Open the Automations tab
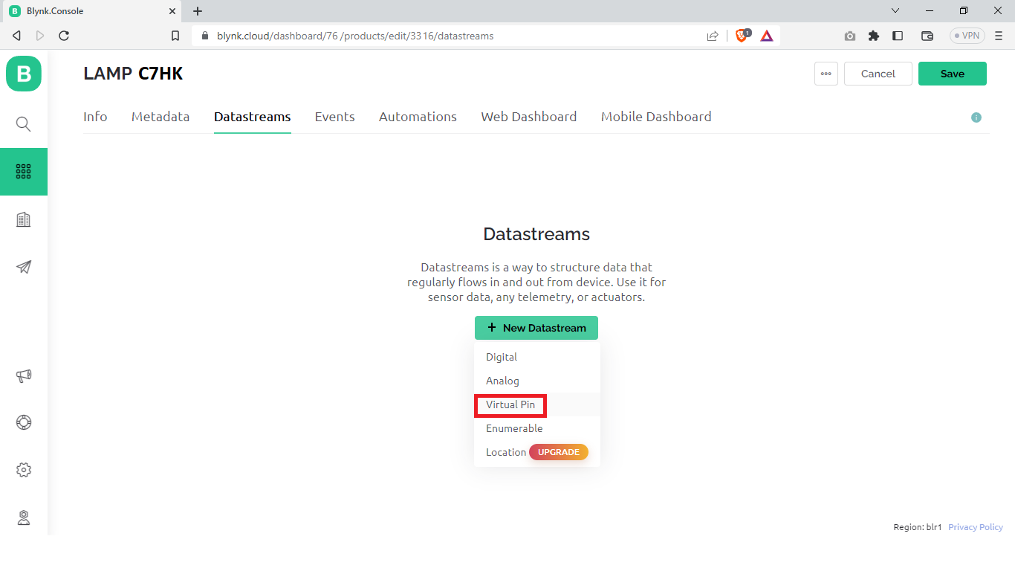This screenshot has height=571, width=1015. pos(418,117)
